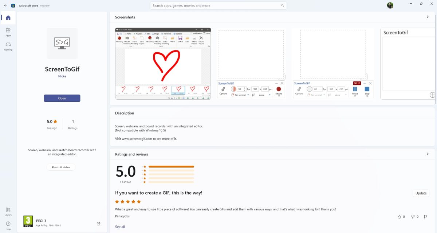
Task: Go to the Gaming section
Action: (8, 46)
